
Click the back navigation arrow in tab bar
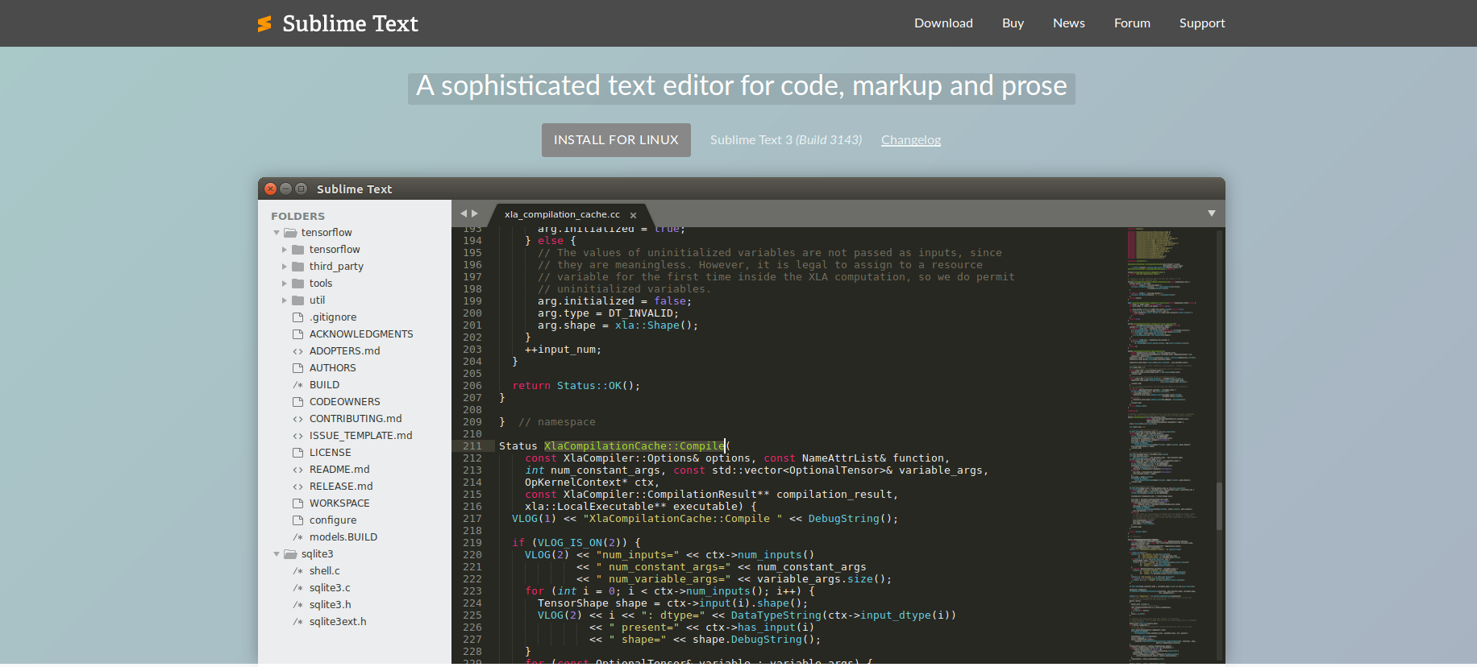pyautogui.click(x=464, y=213)
